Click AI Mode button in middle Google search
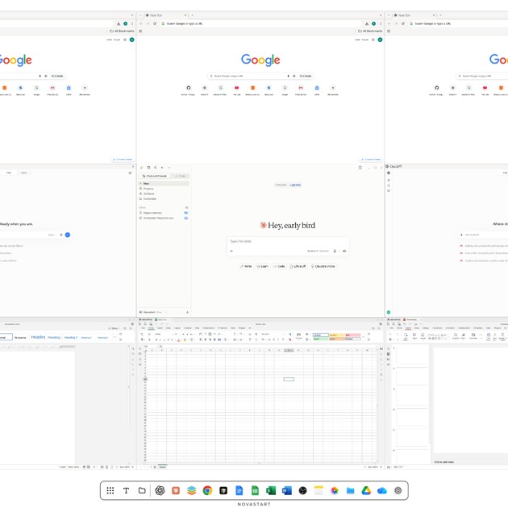The width and height of the screenshot is (508, 508). tap(305, 76)
